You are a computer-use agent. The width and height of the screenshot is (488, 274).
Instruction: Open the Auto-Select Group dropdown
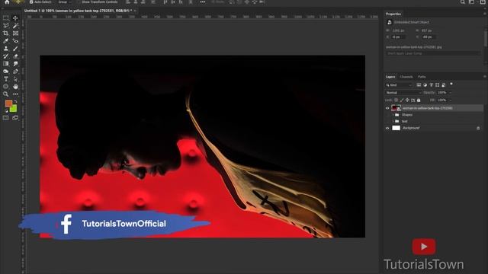tap(64, 2)
